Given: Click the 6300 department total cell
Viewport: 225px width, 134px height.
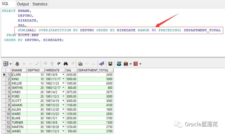Looking at the screenshot, I should [x=95, y=83].
